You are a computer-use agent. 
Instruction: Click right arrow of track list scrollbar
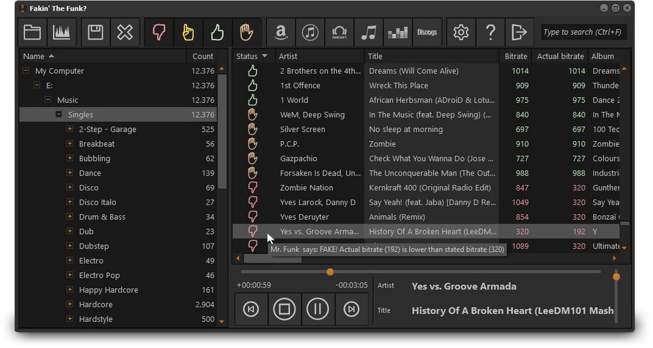tap(614, 259)
